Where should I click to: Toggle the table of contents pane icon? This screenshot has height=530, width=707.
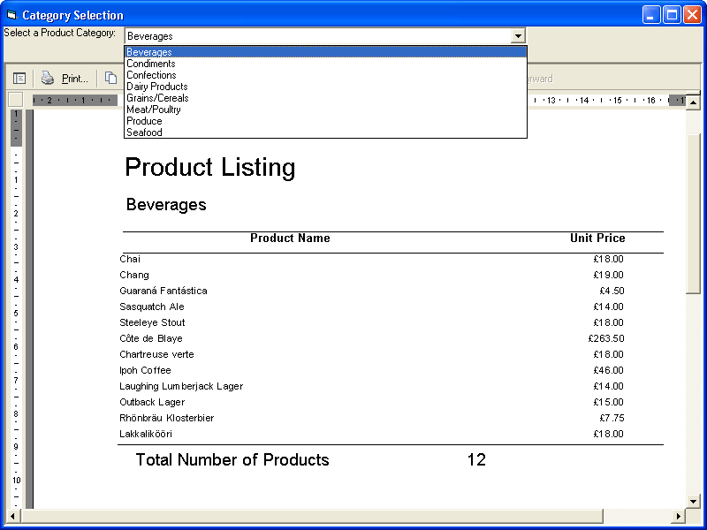click(x=19, y=79)
